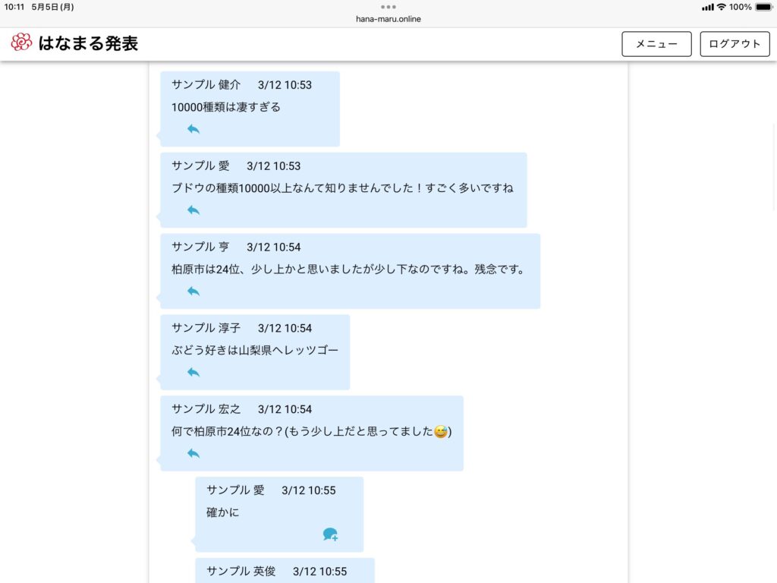Image resolution: width=777 pixels, height=583 pixels.
Task: Click reply arrow under ブドウの種類10000以上 comment
Action: [193, 210]
